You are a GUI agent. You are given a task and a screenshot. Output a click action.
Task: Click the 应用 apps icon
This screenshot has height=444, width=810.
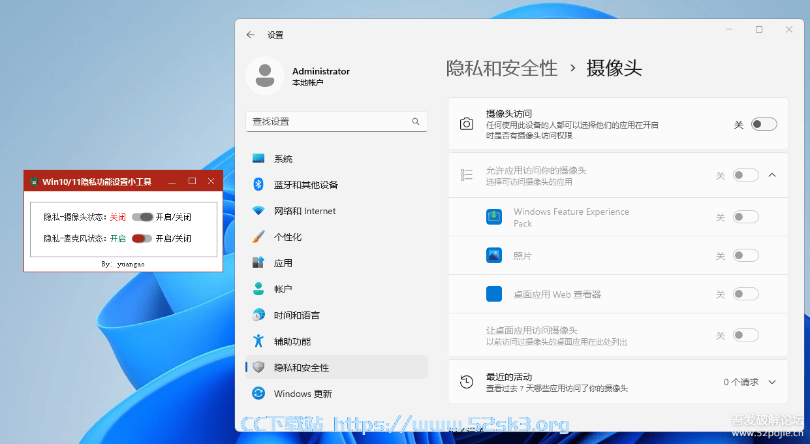pyautogui.click(x=258, y=263)
